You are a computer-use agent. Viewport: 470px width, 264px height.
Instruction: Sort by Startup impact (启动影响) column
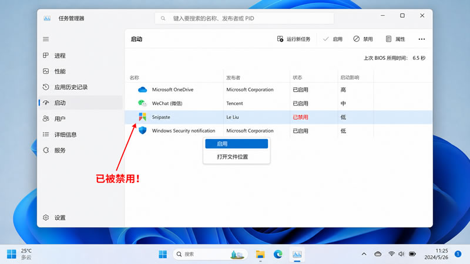350,77
